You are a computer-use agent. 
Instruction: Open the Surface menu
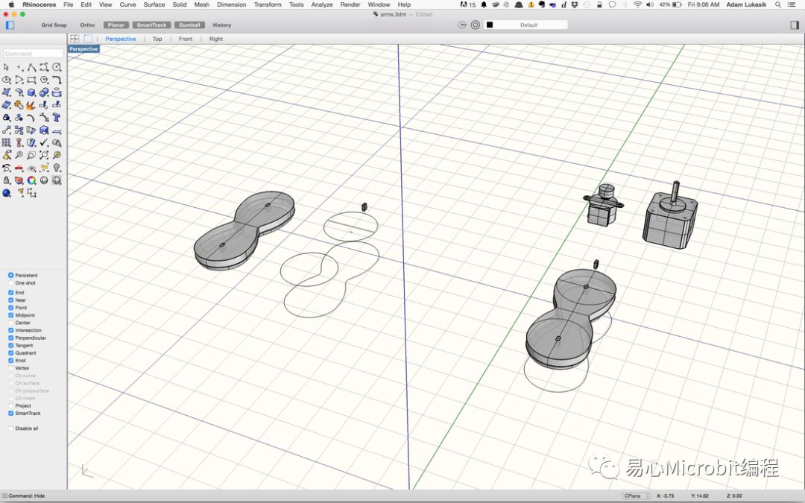(154, 4)
